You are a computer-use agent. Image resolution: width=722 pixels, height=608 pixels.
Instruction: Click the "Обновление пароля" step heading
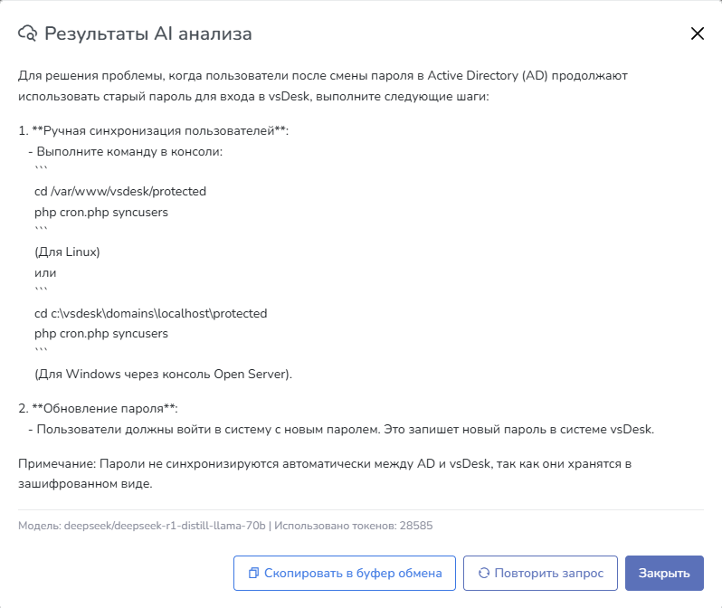pyautogui.click(x=104, y=409)
